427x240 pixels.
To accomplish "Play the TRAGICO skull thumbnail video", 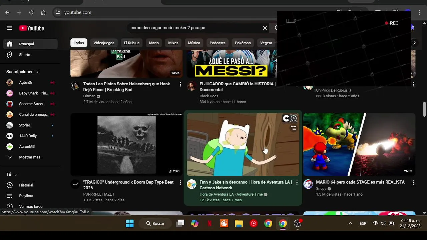I will [x=126, y=144].
